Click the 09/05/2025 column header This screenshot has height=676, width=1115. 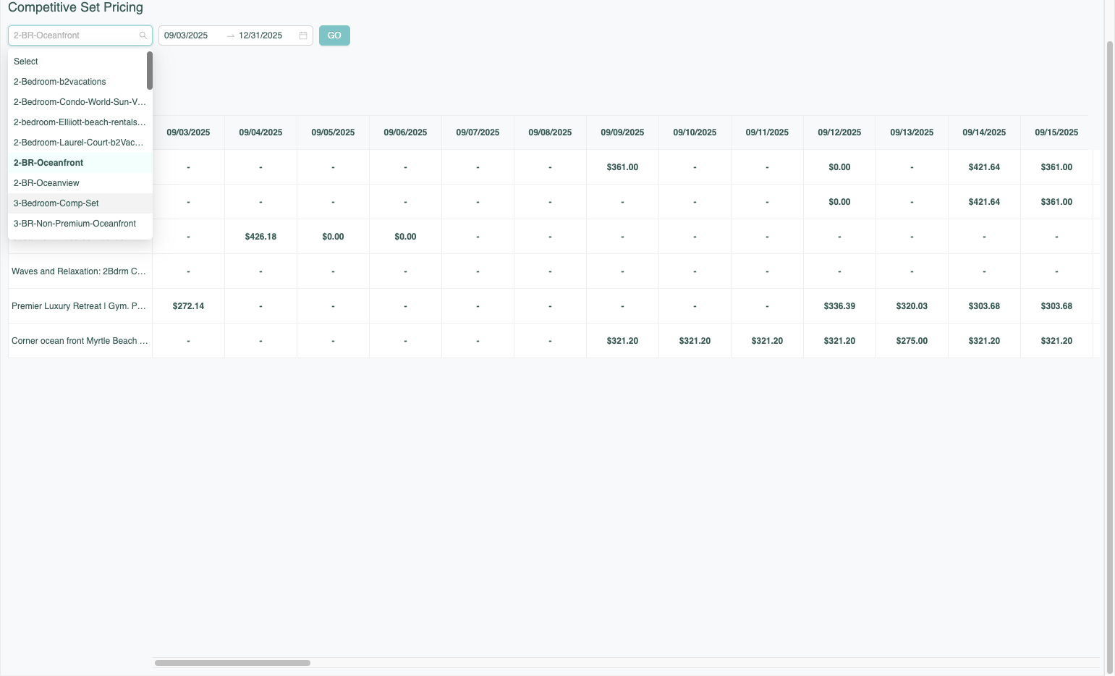(x=333, y=132)
